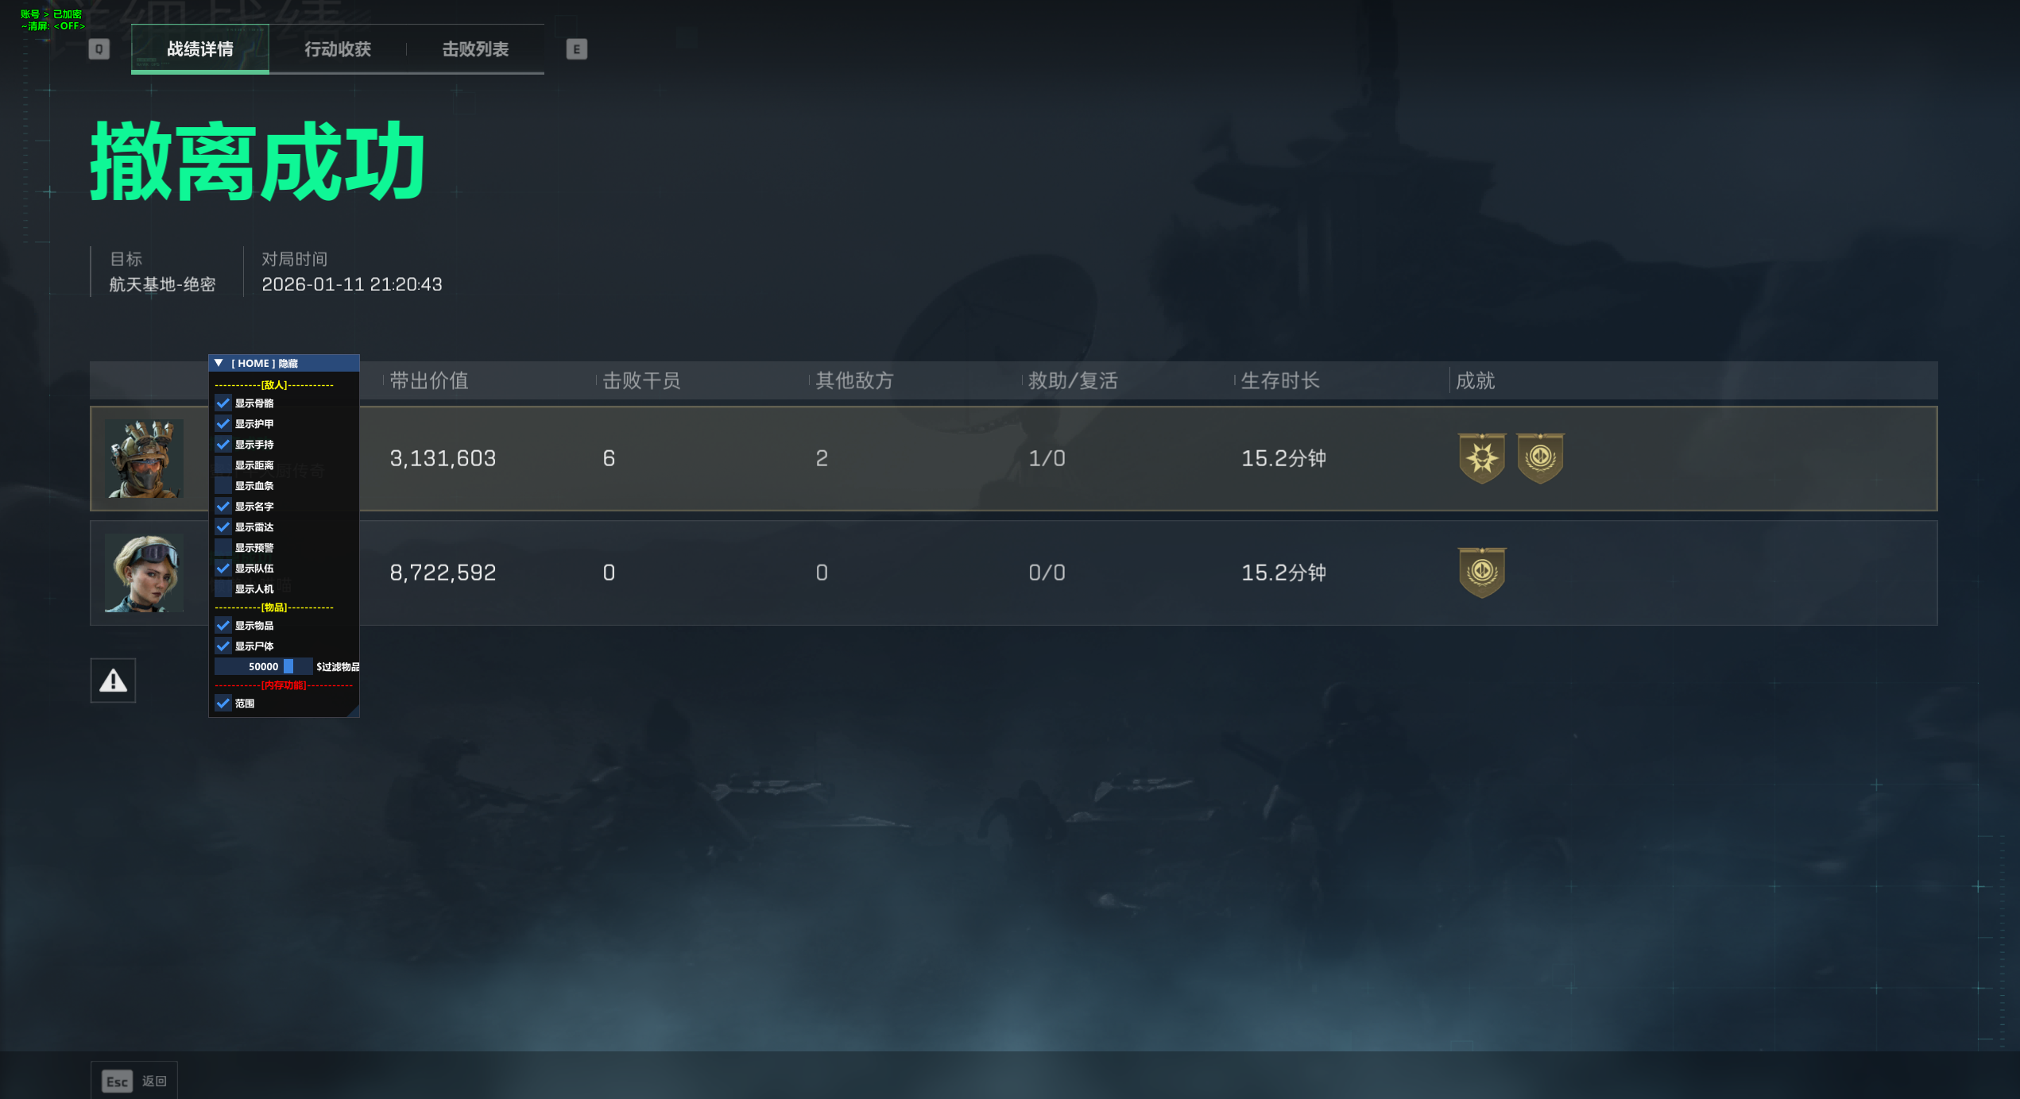Click the helmeted operator avatar
This screenshot has height=1099, width=2020.
[145, 458]
